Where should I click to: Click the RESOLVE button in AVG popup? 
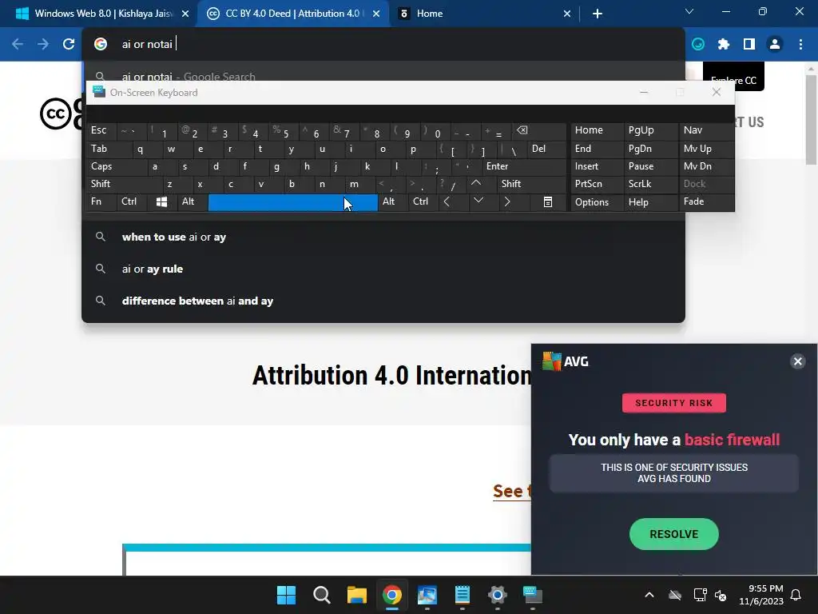coord(674,534)
